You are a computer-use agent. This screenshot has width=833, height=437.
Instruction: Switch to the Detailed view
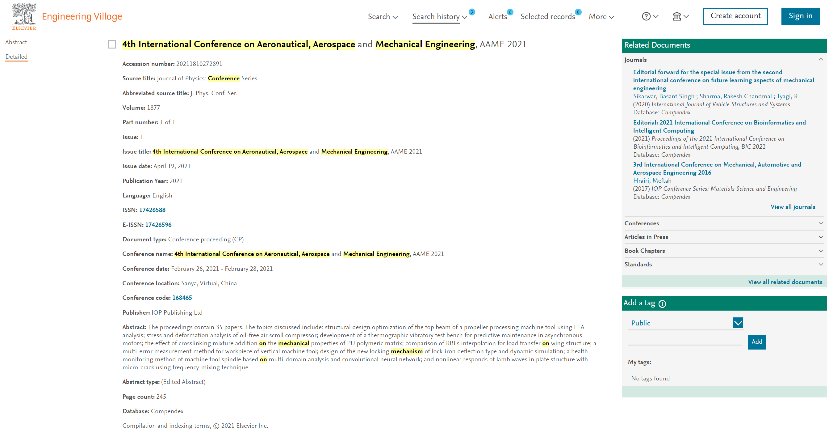pyautogui.click(x=16, y=57)
